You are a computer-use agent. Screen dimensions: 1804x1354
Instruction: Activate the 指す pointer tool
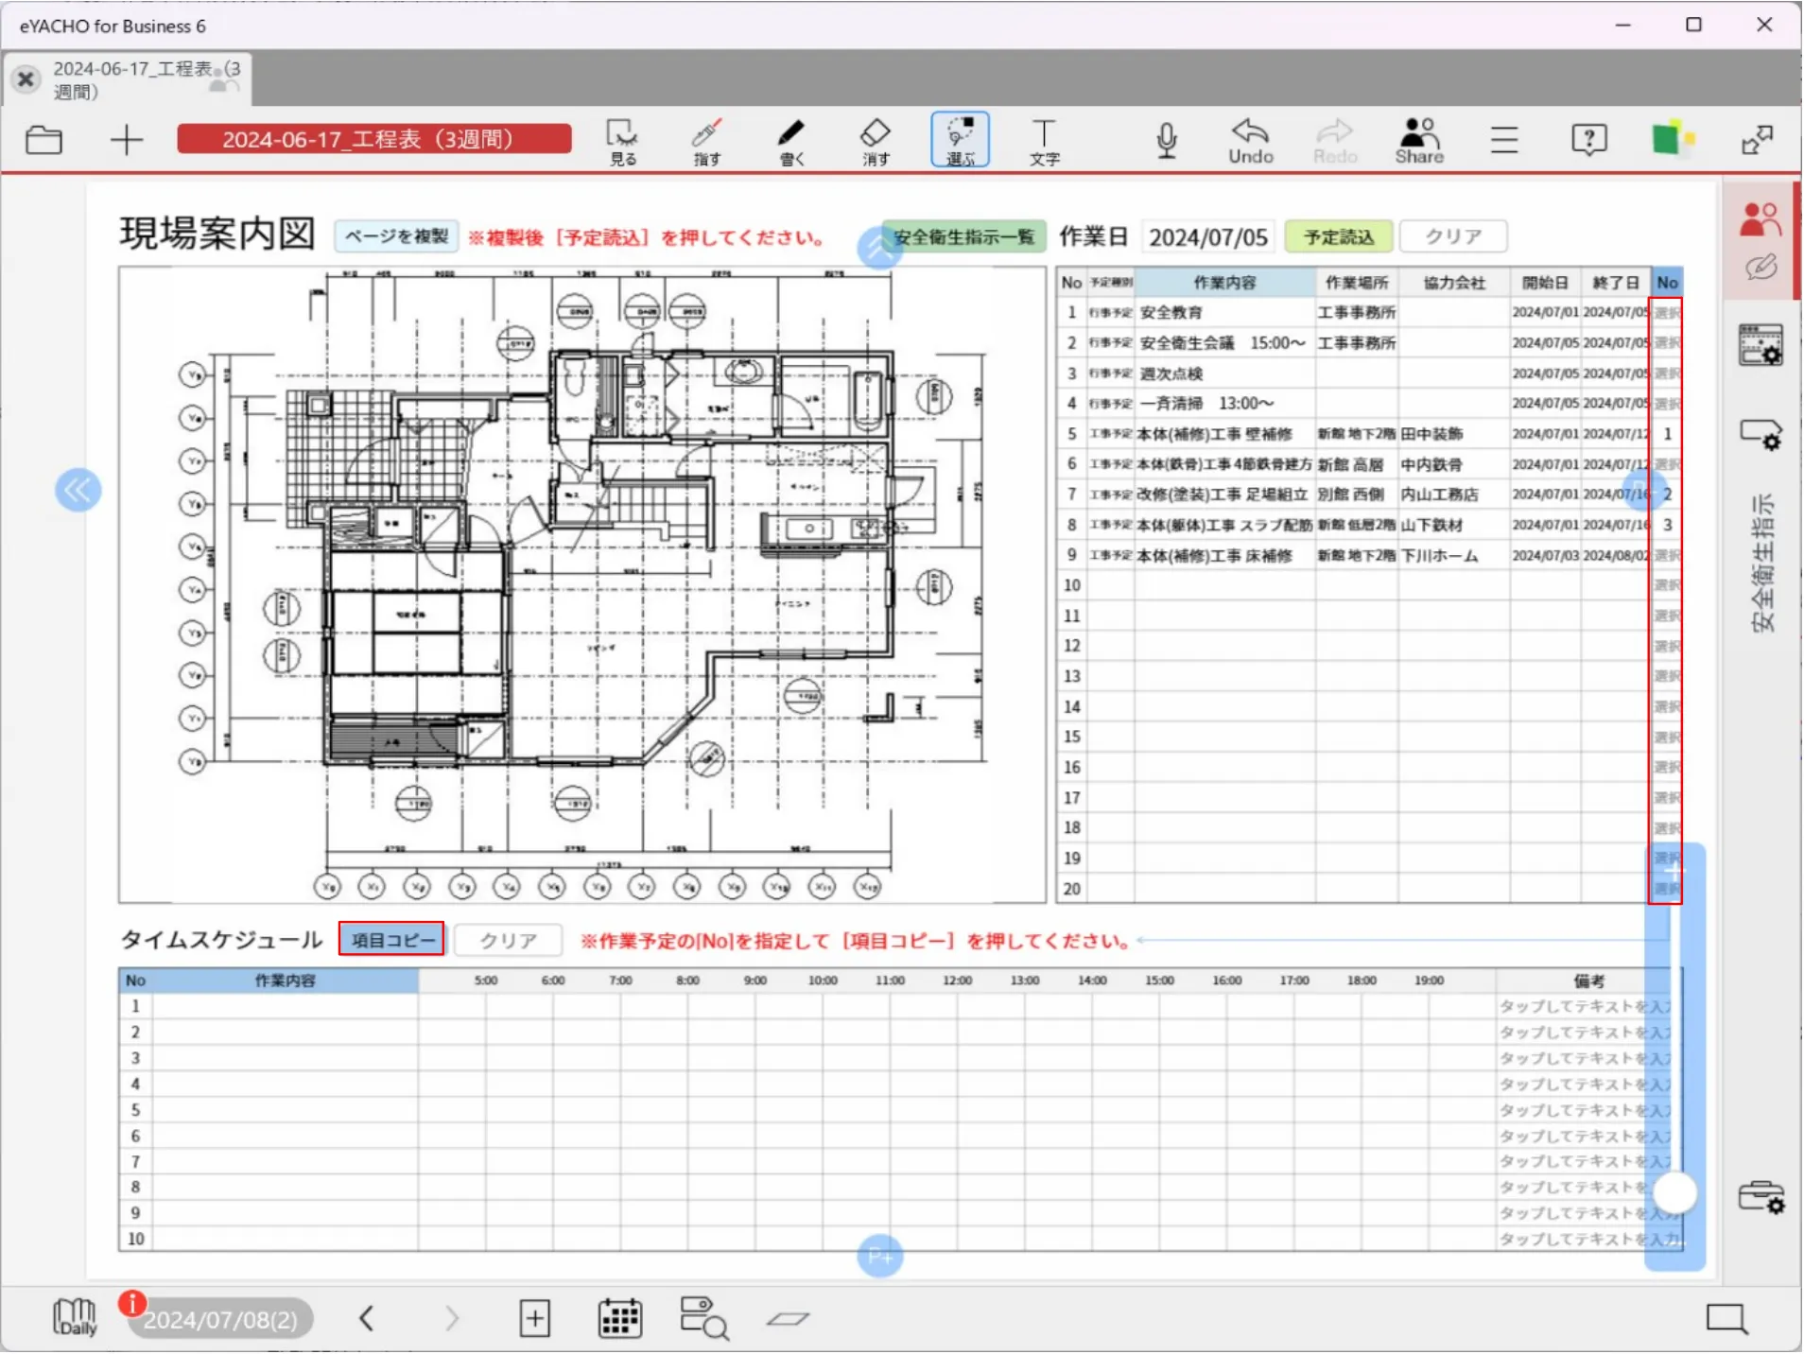click(707, 141)
